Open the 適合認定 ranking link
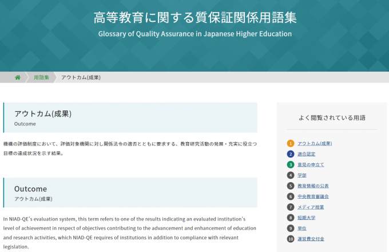This screenshot has width=389, height=252. coord(306,154)
